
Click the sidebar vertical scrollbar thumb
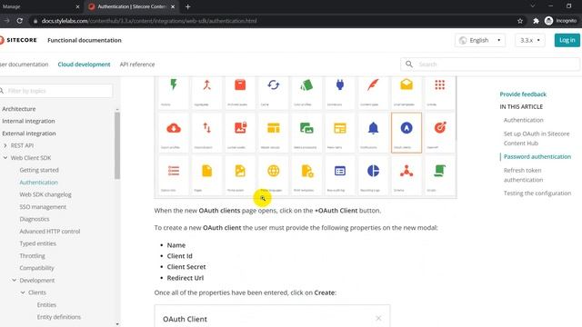(117, 145)
